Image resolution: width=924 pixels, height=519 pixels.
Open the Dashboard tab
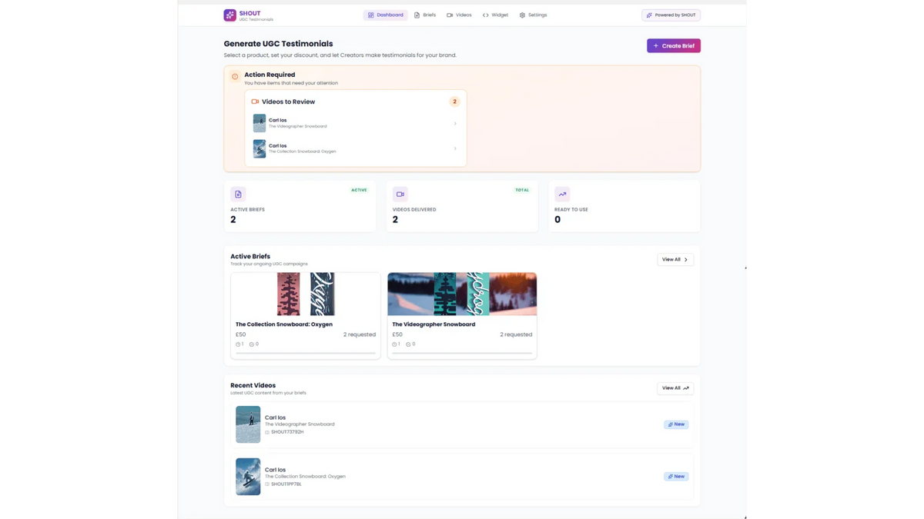[386, 15]
